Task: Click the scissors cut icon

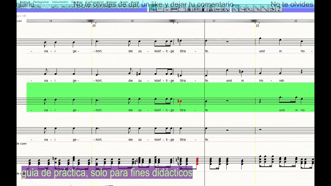Action: [34, 6]
